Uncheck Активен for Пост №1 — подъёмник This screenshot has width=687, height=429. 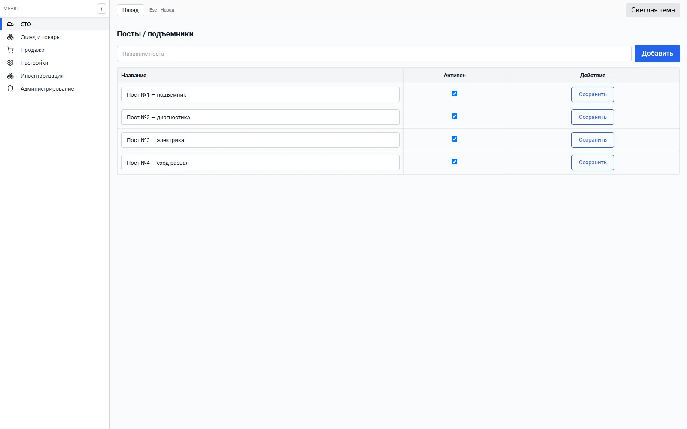454,94
